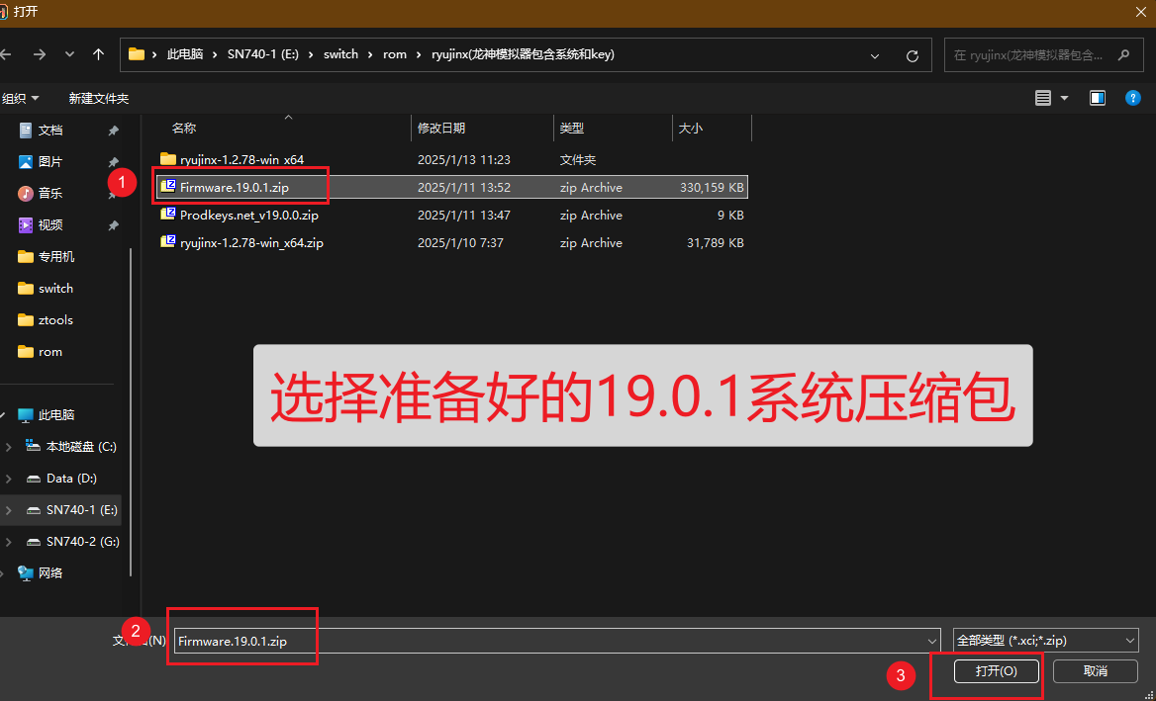
Task: Select rom breadcrumb segment
Action: pos(395,54)
